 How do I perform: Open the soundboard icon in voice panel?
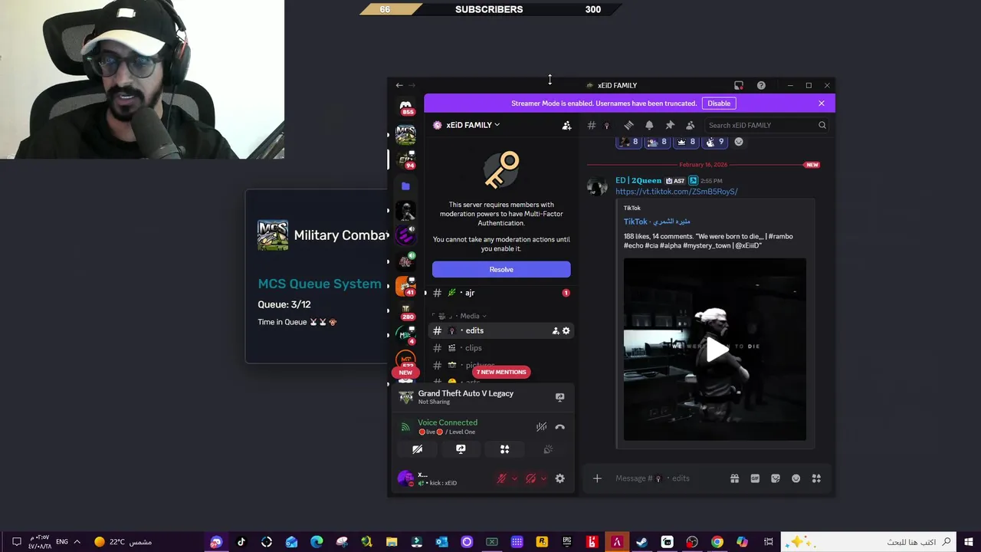(x=548, y=449)
